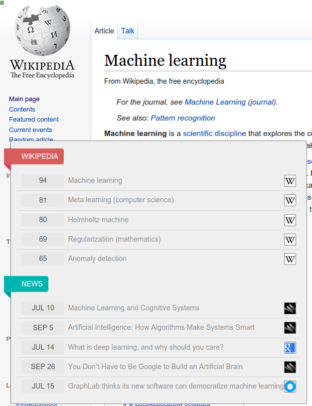312x406 pixels.
Task: Follow the scientific discipline link
Action: [x=214, y=134]
